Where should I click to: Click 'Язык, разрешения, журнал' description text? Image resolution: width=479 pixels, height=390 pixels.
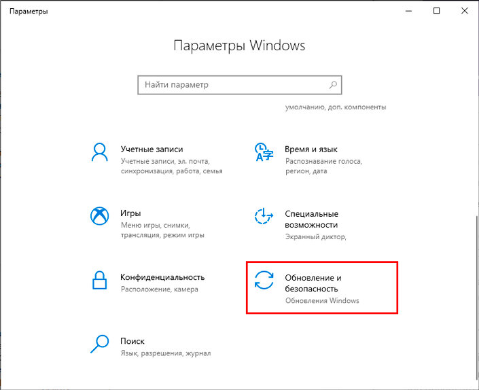(166, 353)
